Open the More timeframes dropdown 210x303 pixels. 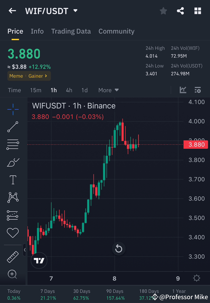tap(108, 90)
